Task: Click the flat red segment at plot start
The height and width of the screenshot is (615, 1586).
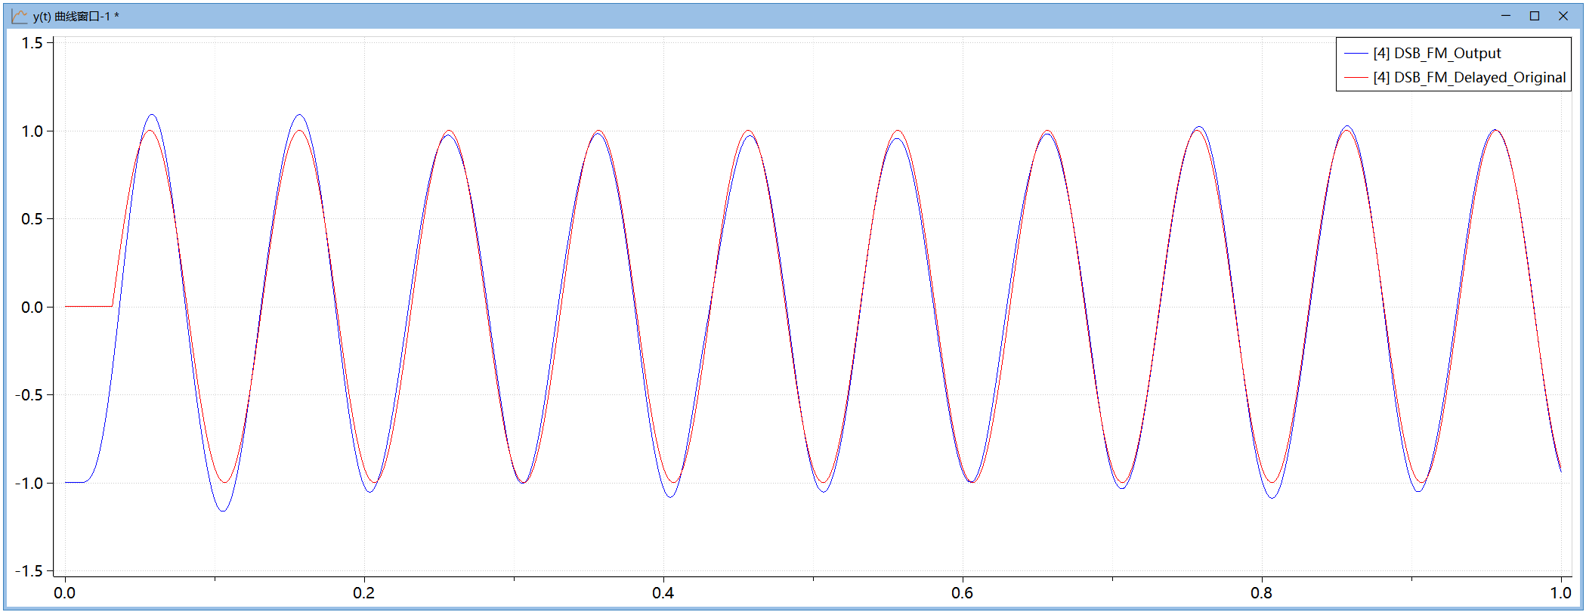Action: click(x=88, y=306)
